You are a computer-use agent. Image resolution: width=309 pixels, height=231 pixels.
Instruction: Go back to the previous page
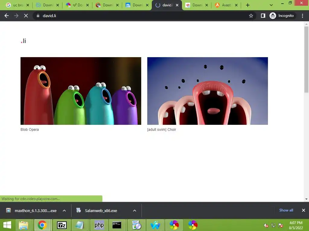pyautogui.click(x=7, y=16)
